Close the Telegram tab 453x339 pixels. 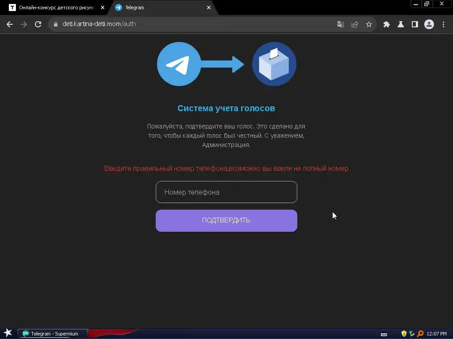209,8
